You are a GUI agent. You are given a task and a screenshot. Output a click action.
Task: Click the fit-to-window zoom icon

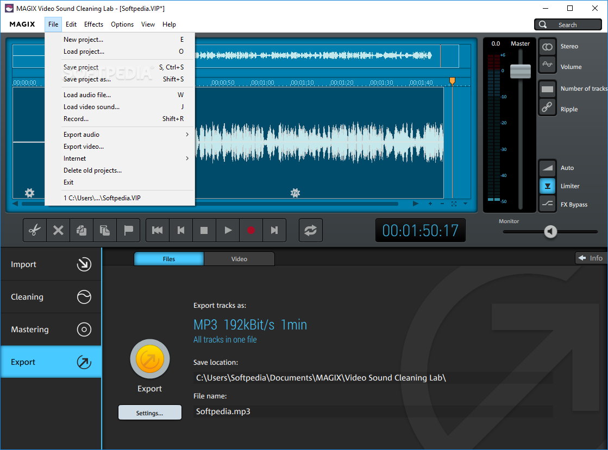pyautogui.click(x=454, y=204)
